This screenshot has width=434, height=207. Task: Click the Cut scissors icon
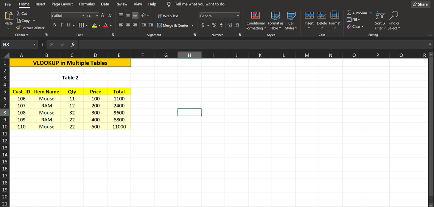pos(18,13)
